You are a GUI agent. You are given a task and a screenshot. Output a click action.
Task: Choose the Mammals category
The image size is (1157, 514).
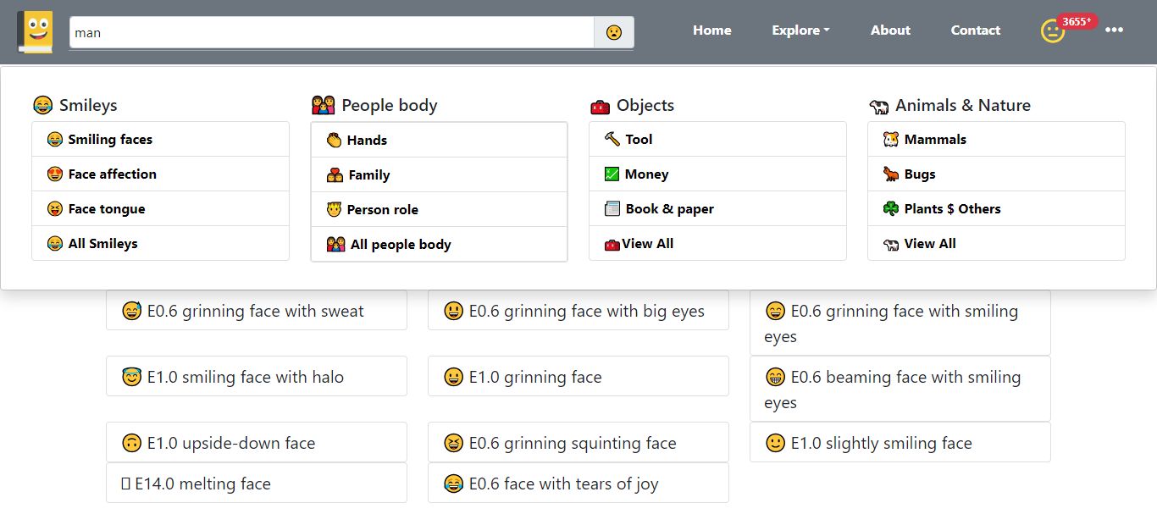pyautogui.click(x=934, y=140)
